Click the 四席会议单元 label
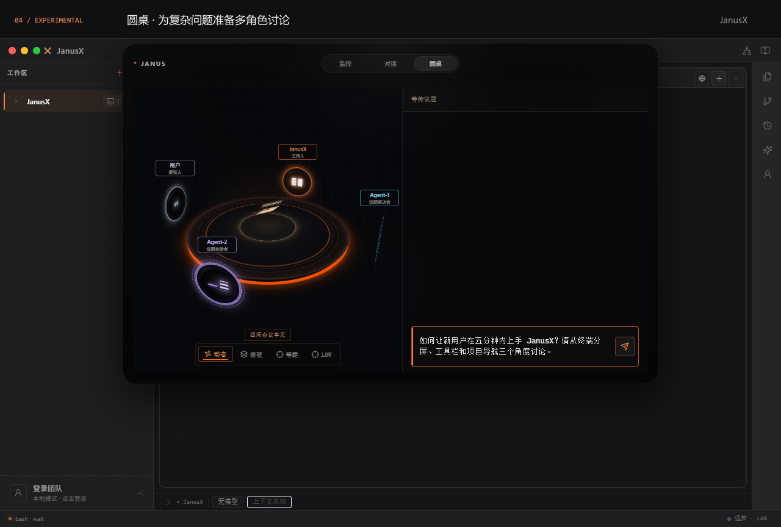Viewport: 781px width, 527px height. 268,335
